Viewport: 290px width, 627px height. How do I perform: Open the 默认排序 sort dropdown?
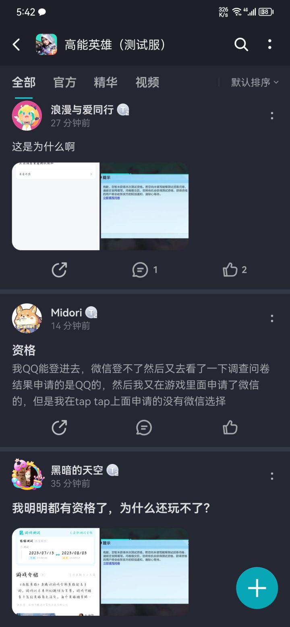pyautogui.click(x=255, y=82)
